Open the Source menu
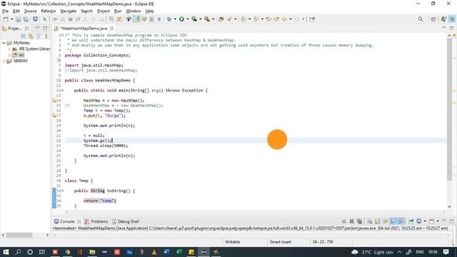This screenshot has width=457, height=257. (30, 11)
